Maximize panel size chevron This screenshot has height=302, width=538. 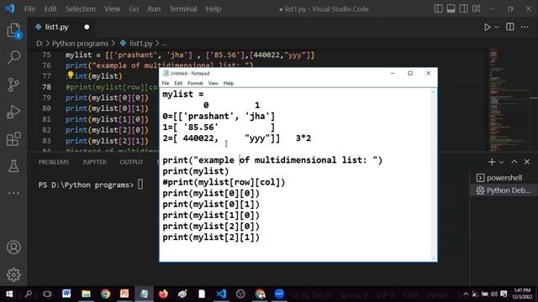pos(514,162)
